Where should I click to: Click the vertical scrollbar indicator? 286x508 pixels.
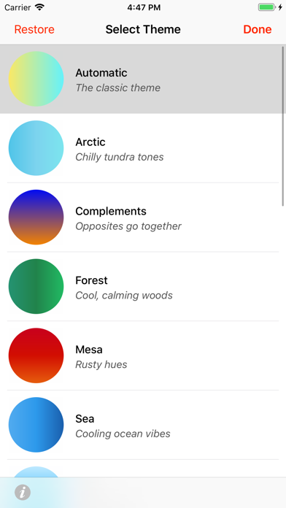(283, 126)
